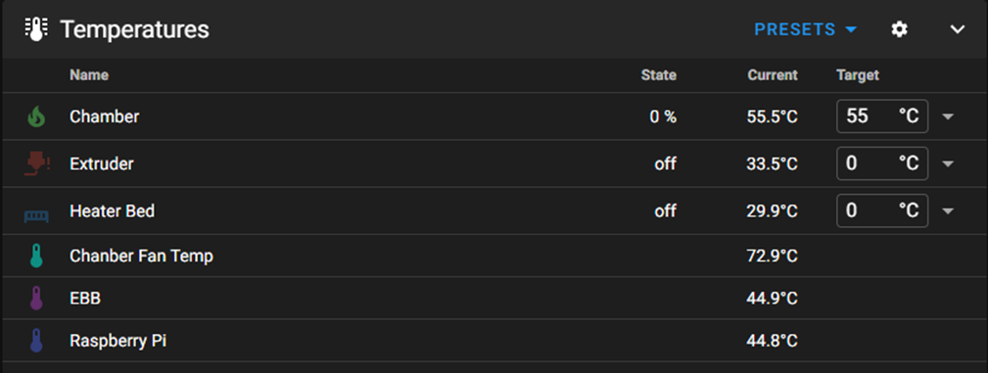Select the Chanber Fan Temp sensor name
Viewport: 988px width, 373px height.
141,256
